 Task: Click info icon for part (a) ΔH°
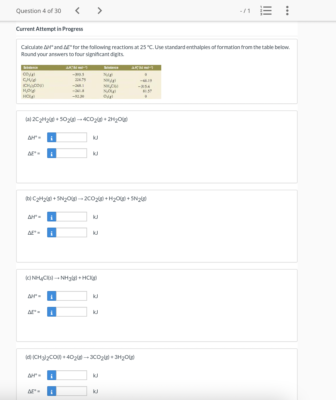[52, 137]
